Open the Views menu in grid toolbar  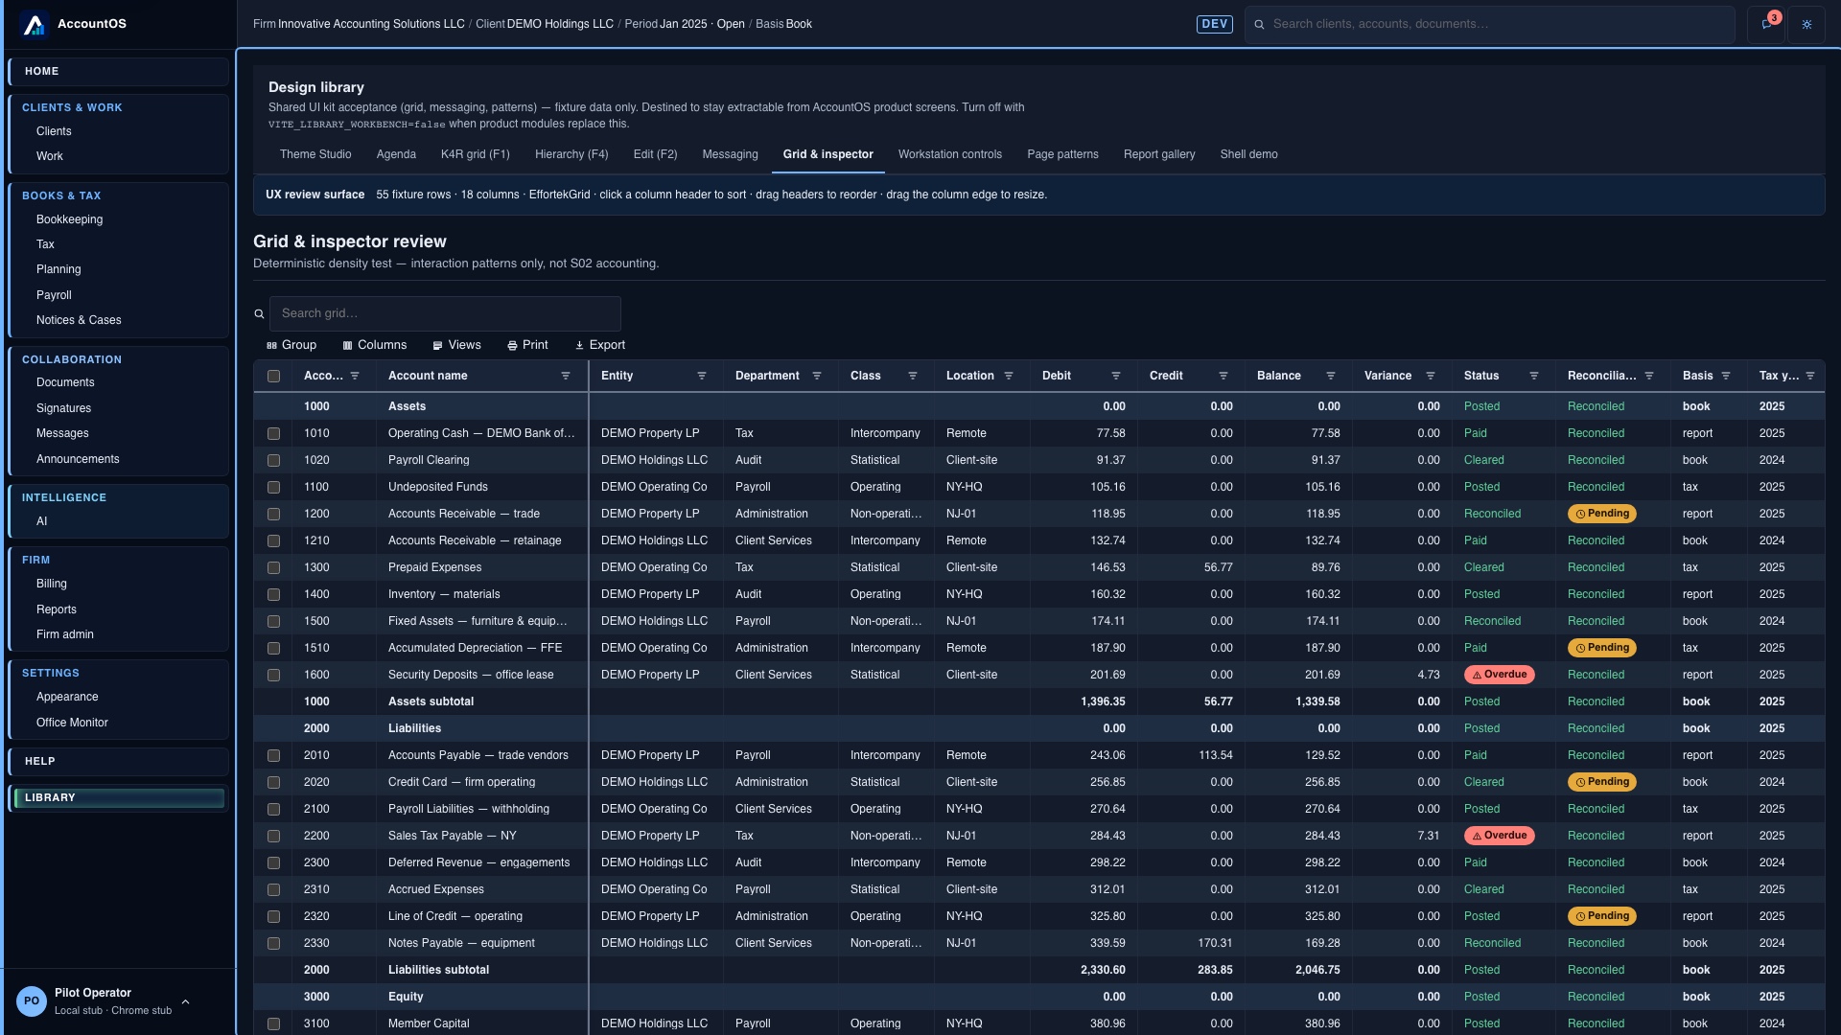pyautogui.click(x=456, y=345)
